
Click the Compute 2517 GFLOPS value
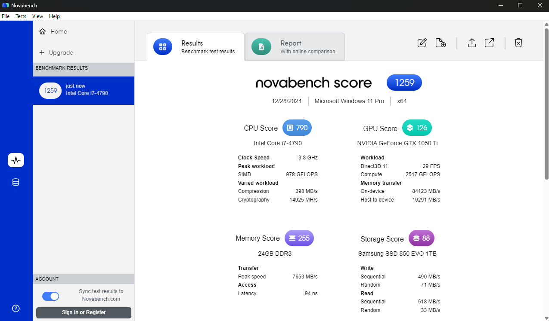423,174
